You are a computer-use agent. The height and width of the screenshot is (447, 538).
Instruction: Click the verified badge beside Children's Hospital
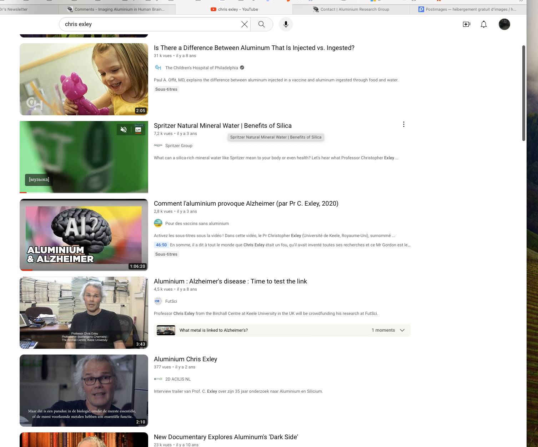click(242, 67)
